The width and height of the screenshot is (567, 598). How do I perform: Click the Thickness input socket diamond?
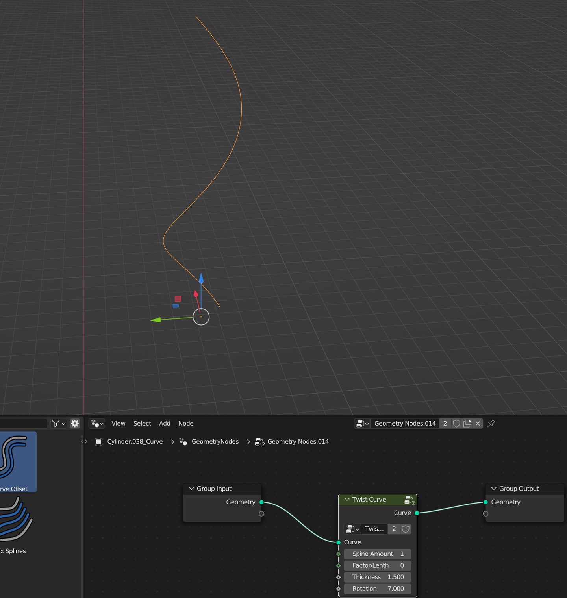pyautogui.click(x=339, y=577)
